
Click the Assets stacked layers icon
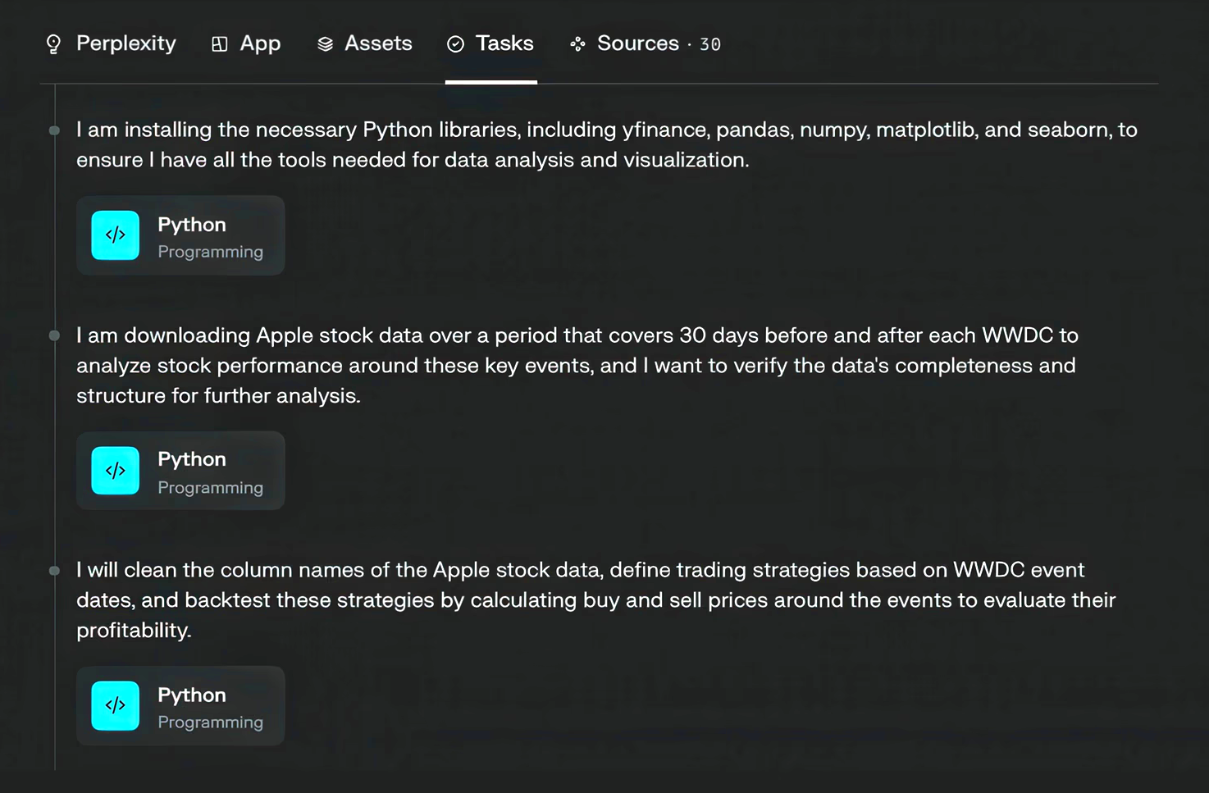click(325, 44)
